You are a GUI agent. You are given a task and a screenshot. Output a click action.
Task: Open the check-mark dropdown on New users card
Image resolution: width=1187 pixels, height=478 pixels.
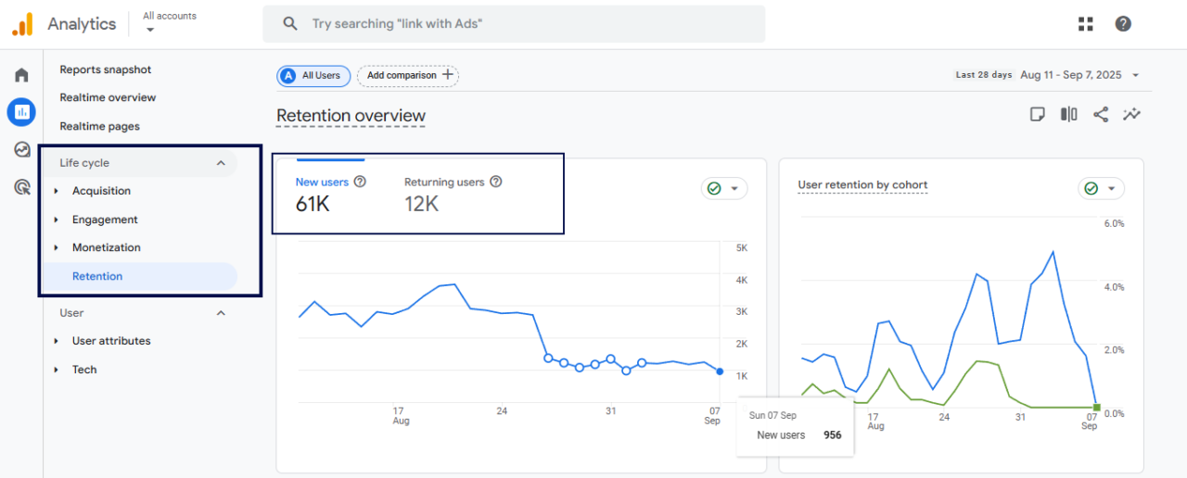(724, 188)
